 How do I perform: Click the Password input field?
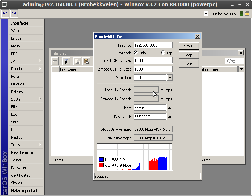pyautogui.click(x=150, y=116)
